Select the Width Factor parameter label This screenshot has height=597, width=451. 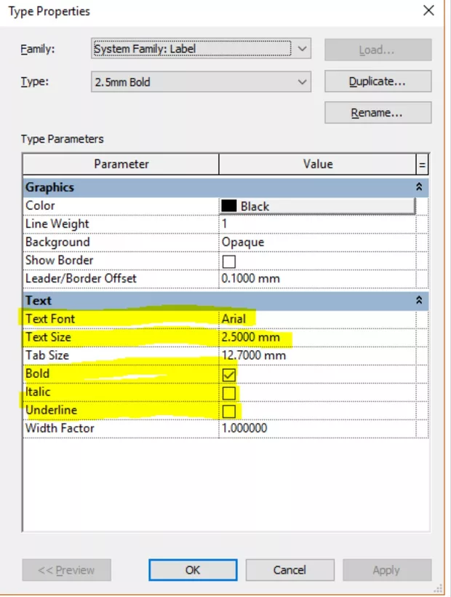tap(60, 428)
